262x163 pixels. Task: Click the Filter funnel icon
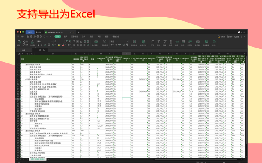[165, 42]
